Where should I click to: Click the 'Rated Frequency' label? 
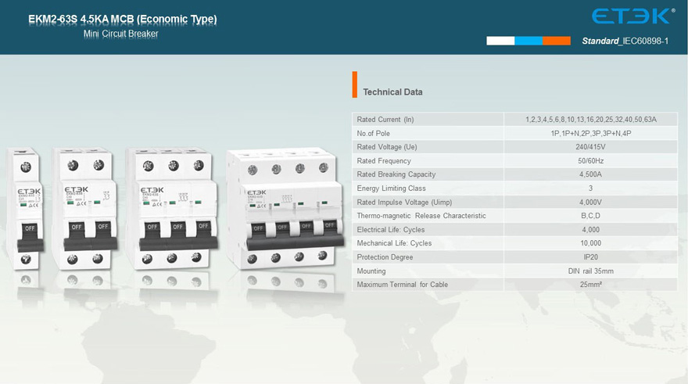tap(384, 161)
